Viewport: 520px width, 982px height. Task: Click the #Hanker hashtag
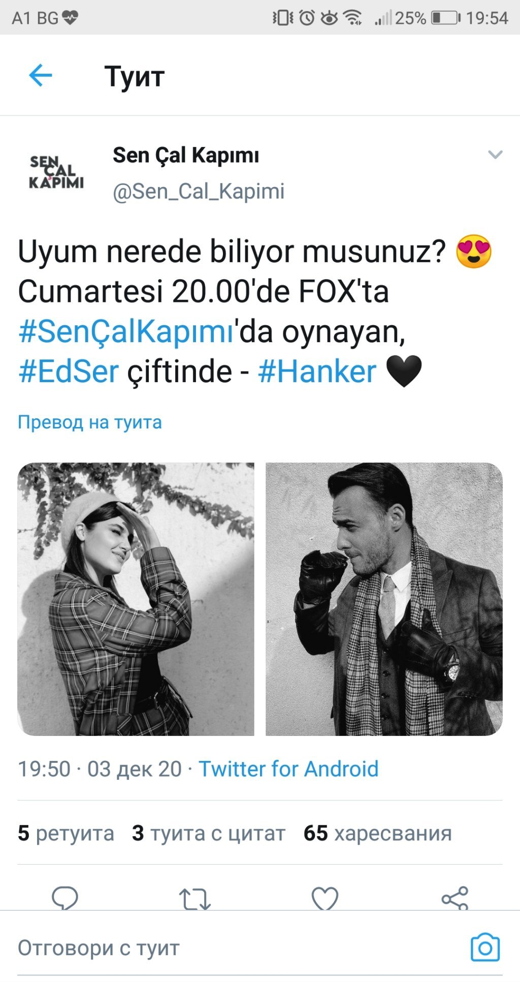pyautogui.click(x=317, y=372)
